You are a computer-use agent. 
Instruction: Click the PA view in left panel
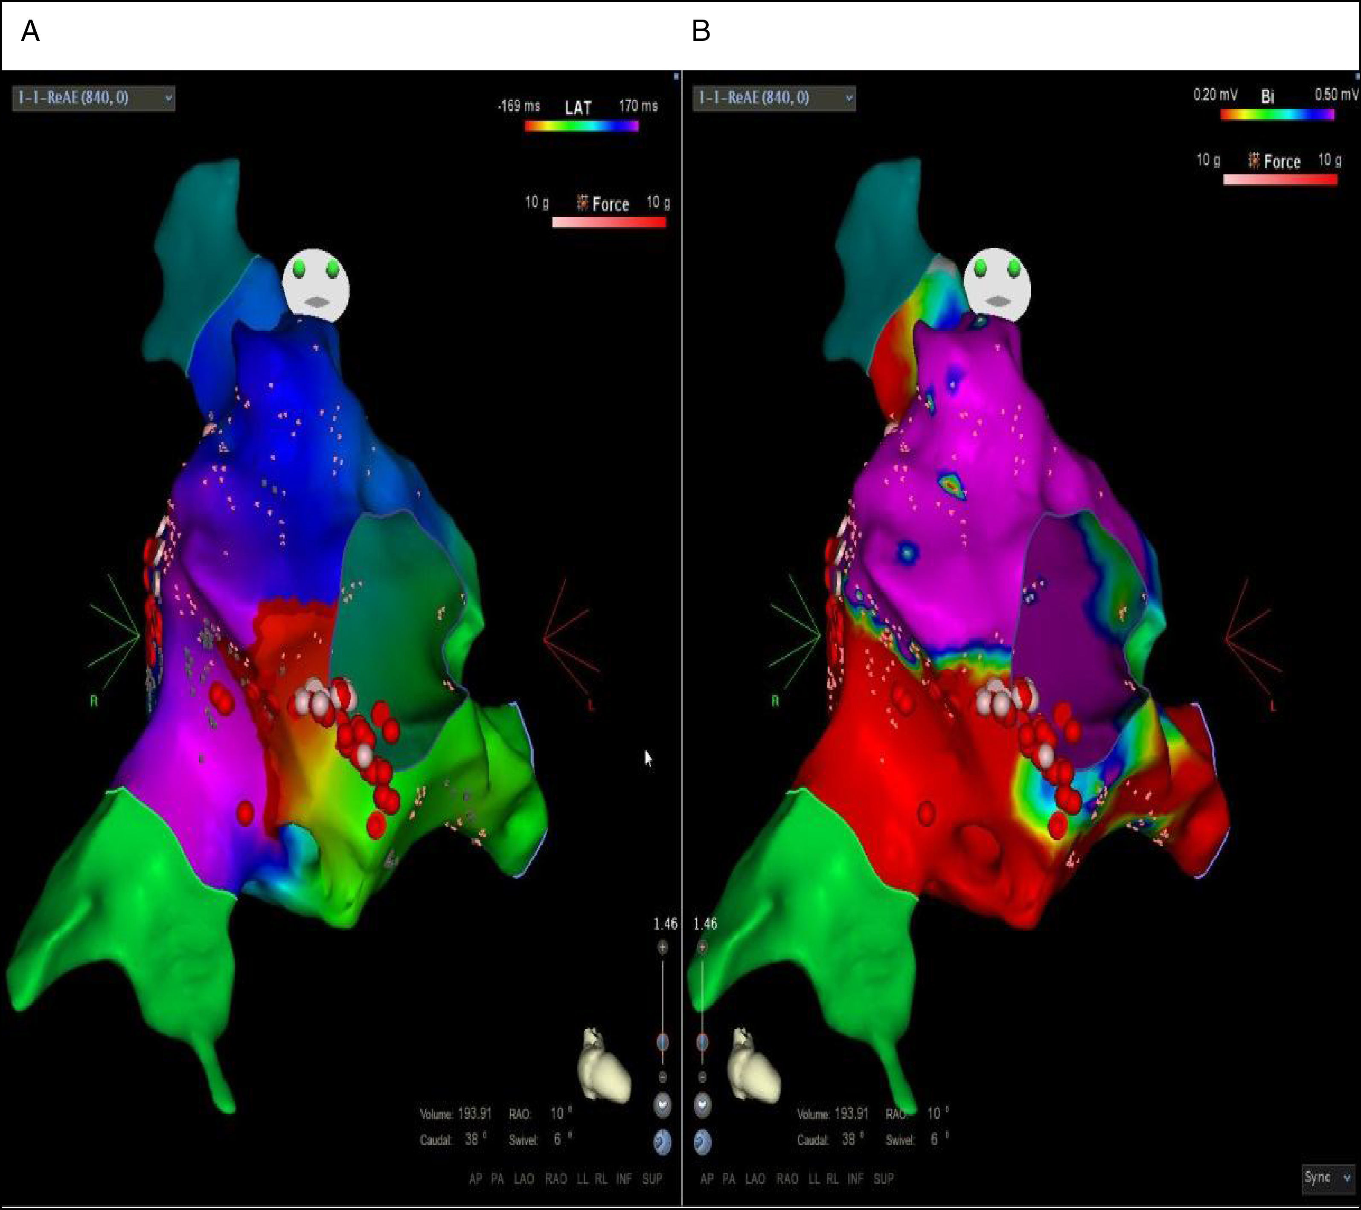click(497, 1179)
